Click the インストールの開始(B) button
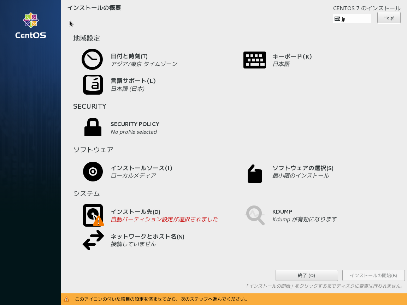This screenshot has height=305, width=407. pos(373,275)
